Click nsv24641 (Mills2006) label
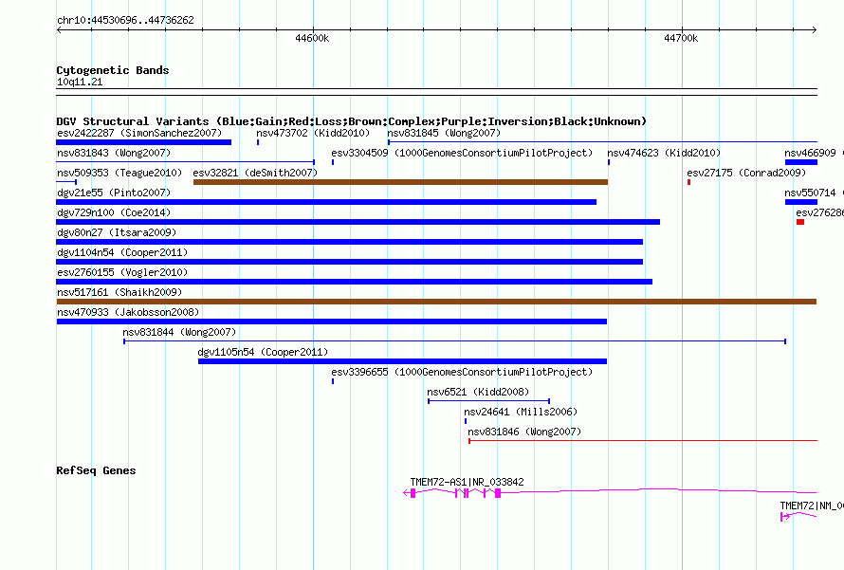 click(x=521, y=412)
